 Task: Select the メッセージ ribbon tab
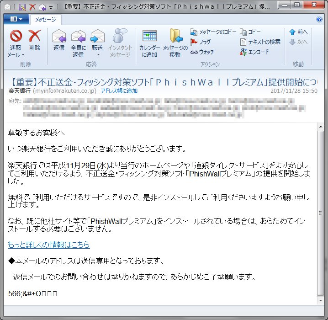pyautogui.click(x=46, y=20)
